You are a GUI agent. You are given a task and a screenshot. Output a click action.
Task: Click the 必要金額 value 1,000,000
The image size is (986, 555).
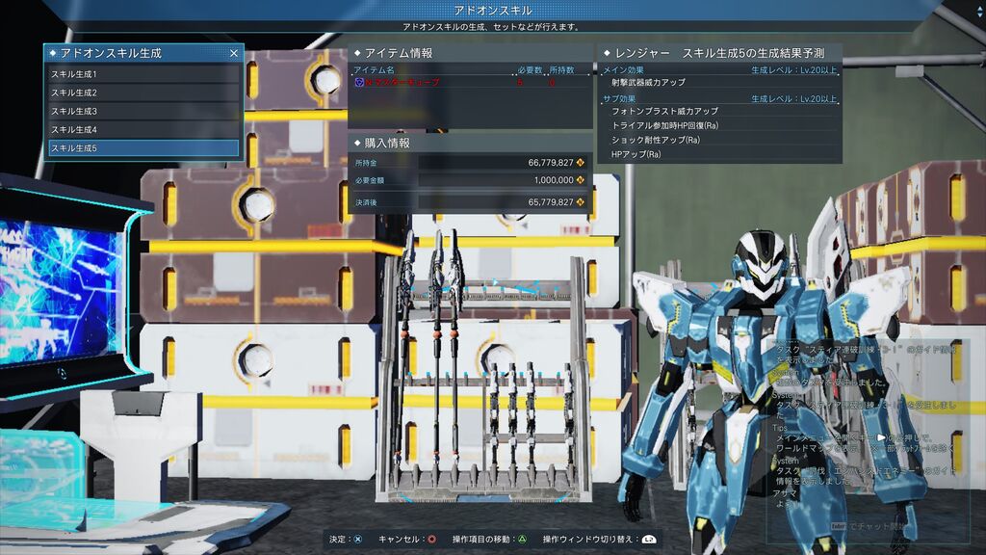pyautogui.click(x=554, y=180)
